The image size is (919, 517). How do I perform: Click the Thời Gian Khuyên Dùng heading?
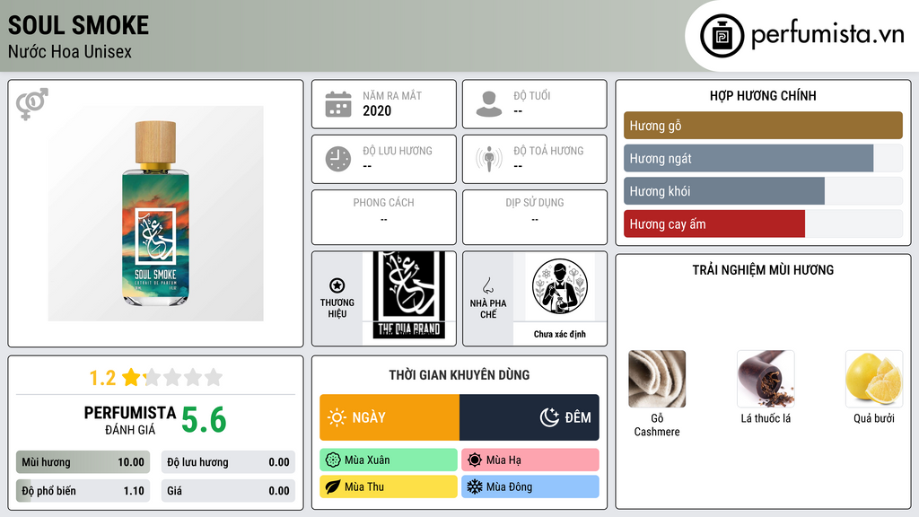[x=459, y=375]
